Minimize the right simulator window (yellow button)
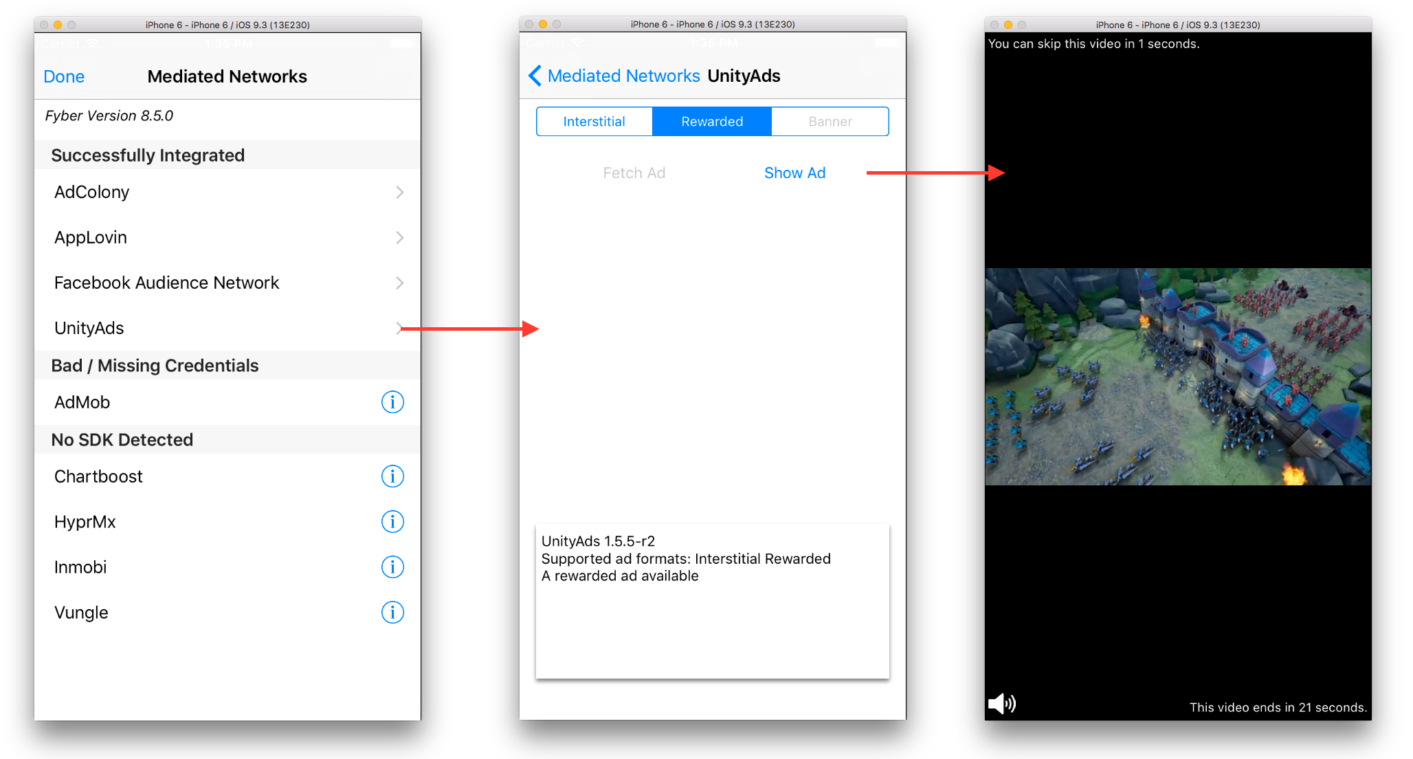 (1008, 25)
